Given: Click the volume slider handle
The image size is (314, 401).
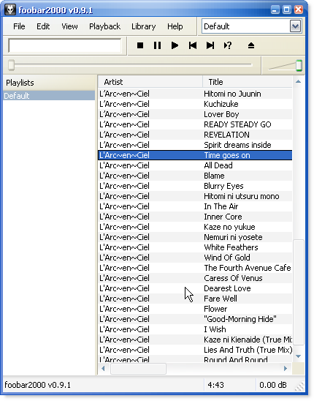Looking at the screenshot, I should click(x=299, y=65).
